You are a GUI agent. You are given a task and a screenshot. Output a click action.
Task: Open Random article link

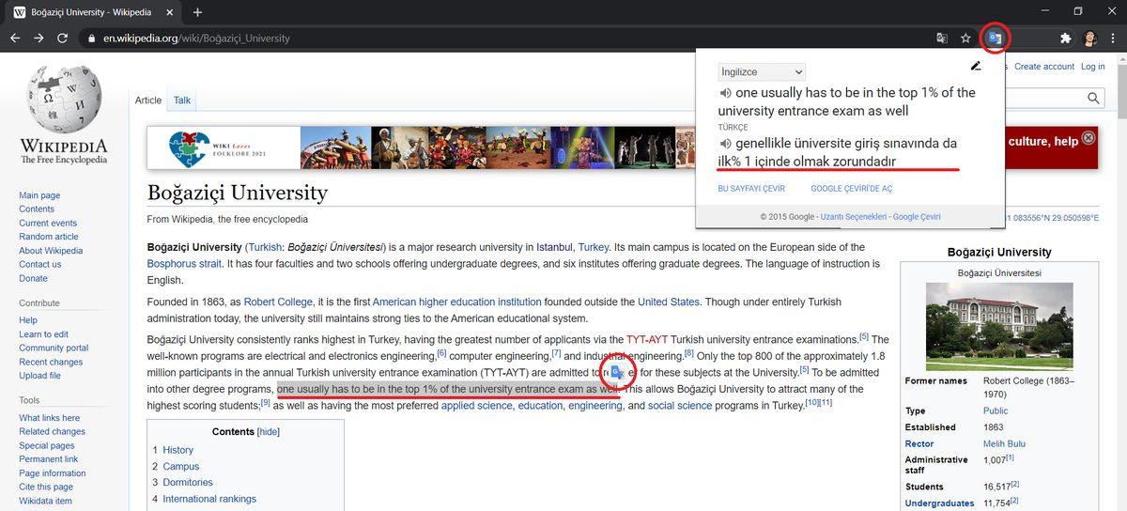tap(49, 237)
